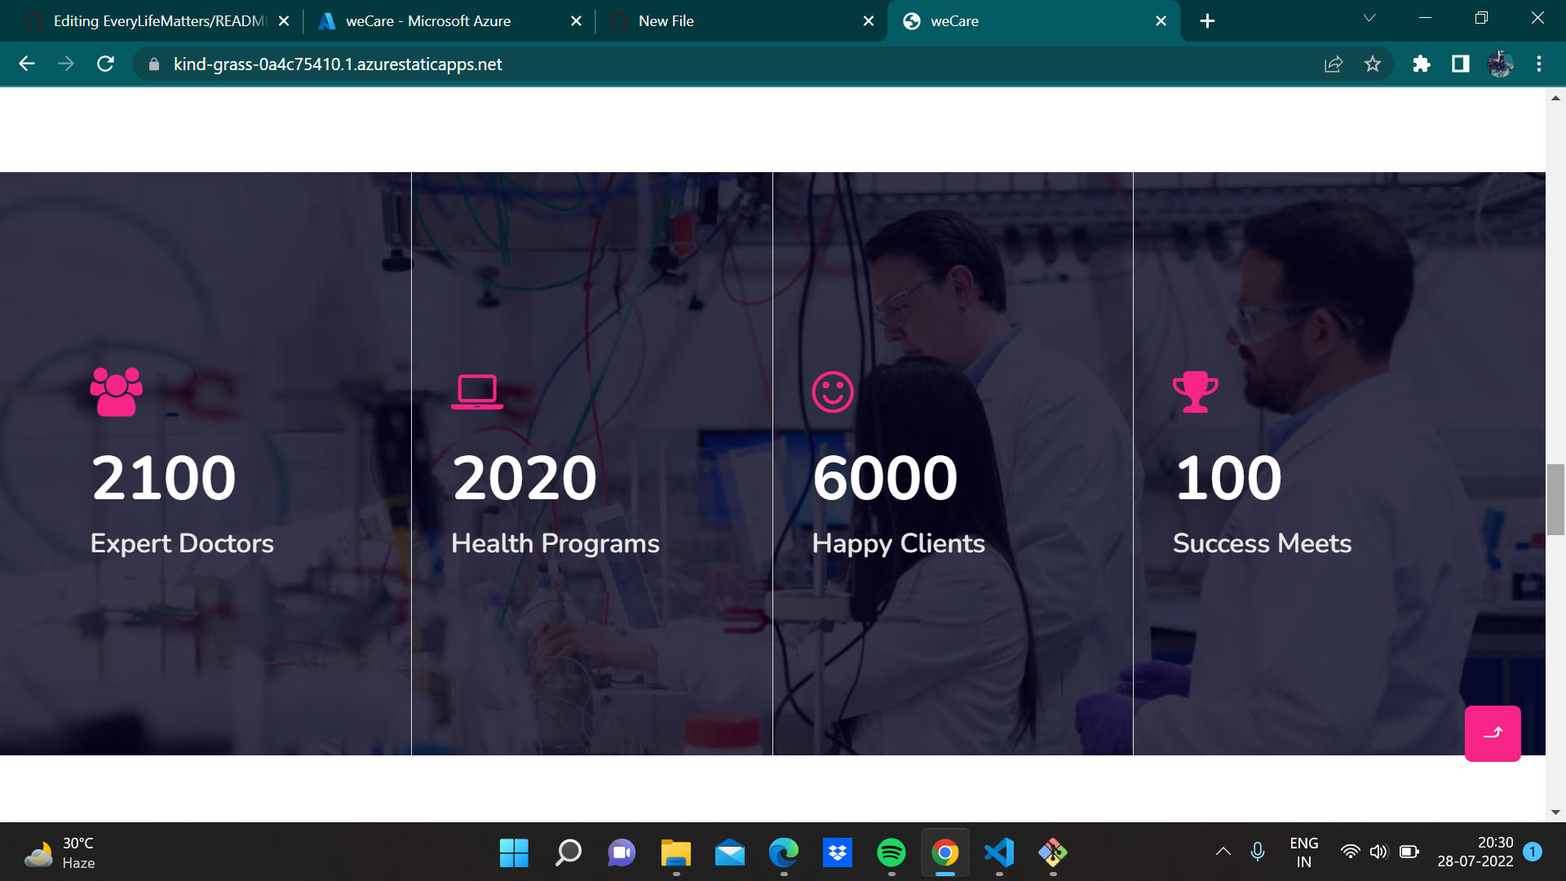Viewport: 1566px width, 881px height.
Task: Select the trophy icon above Success Meets
Action: tap(1195, 392)
